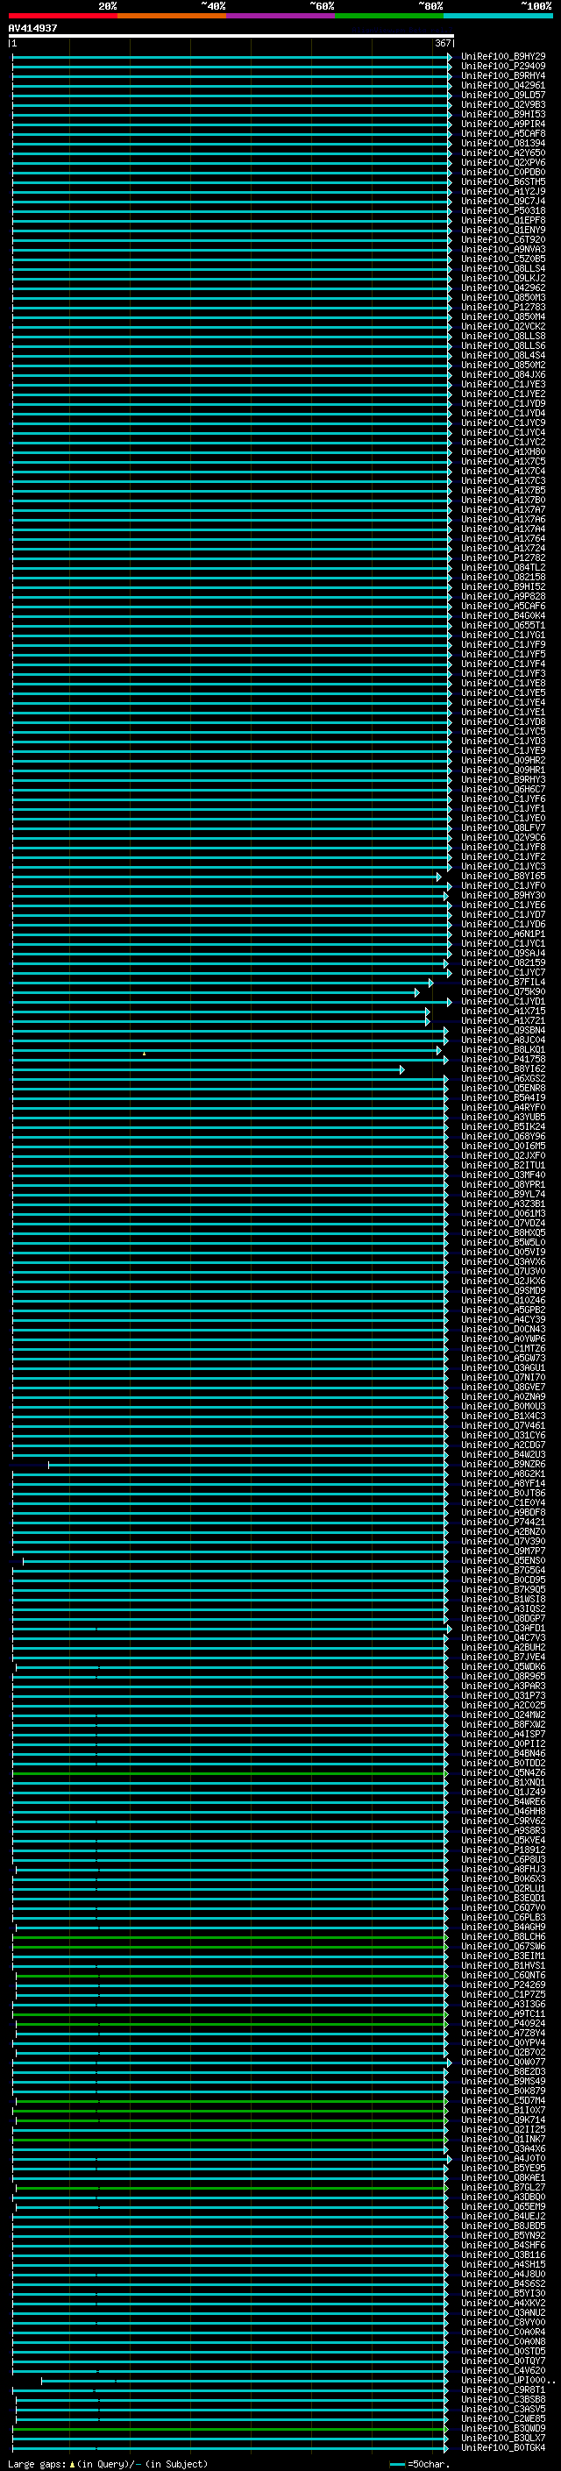Viewport: 561px width, 2471px height.
Task: Select label UniRef100_C6T920
Action: (x=503, y=240)
